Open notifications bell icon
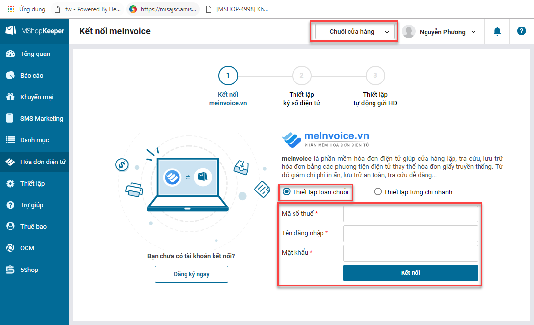534x325 pixels. coord(497,32)
